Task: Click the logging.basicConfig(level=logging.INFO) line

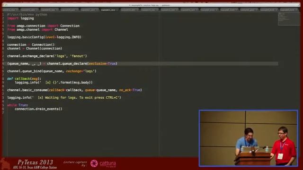Action: [44, 37]
